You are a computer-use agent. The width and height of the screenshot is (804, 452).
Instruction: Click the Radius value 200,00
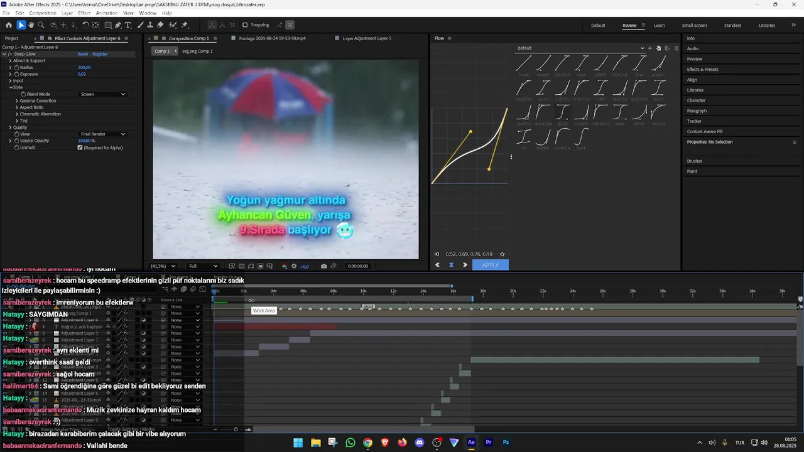click(x=84, y=67)
